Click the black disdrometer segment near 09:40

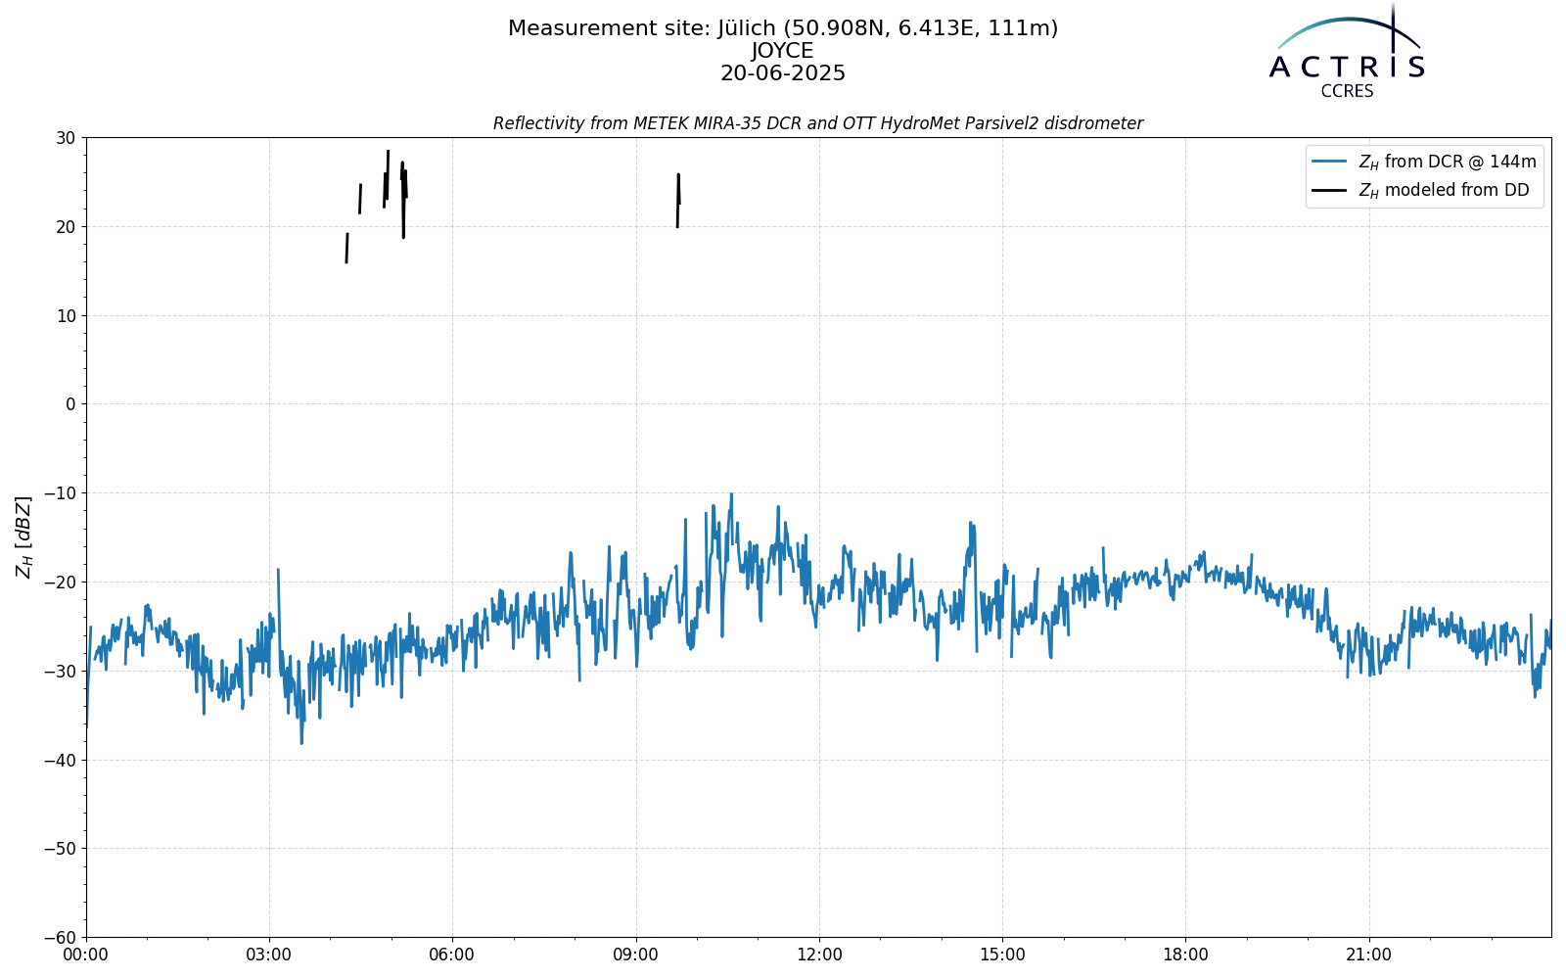tap(678, 201)
